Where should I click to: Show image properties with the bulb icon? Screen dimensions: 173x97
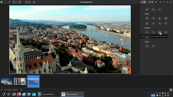point(141,2)
